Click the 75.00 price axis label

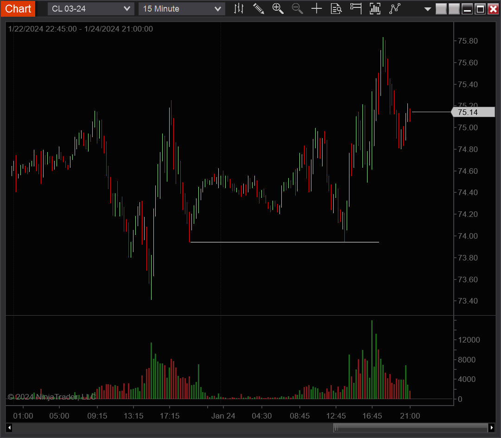[x=468, y=128]
